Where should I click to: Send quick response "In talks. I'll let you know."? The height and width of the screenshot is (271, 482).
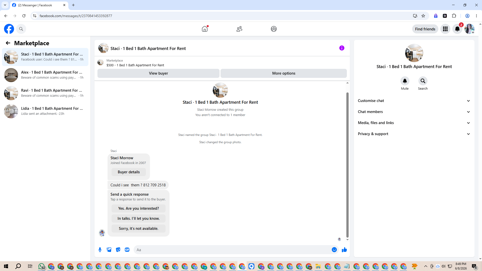pyautogui.click(x=138, y=219)
